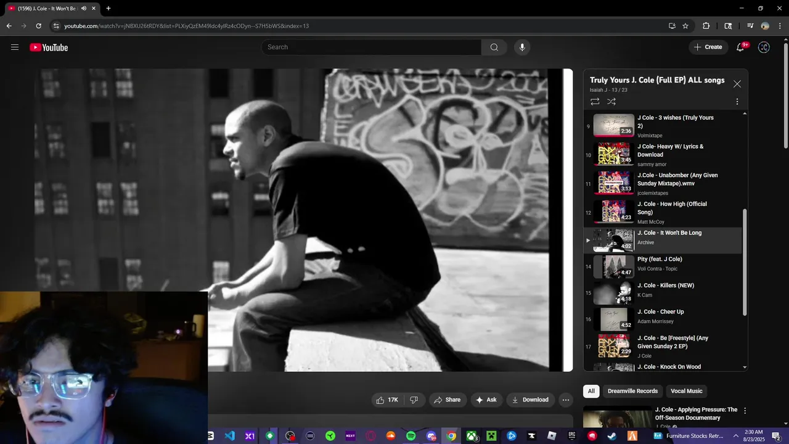Click the main video player
The image size is (789, 444).
303,220
